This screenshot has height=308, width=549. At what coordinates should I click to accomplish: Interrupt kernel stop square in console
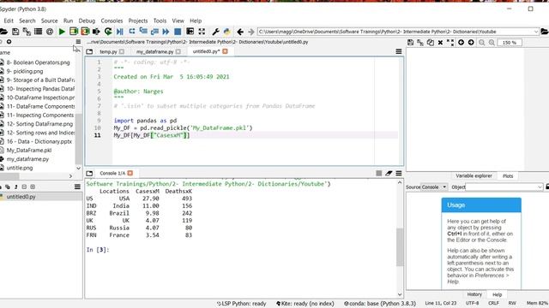click(x=379, y=173)
